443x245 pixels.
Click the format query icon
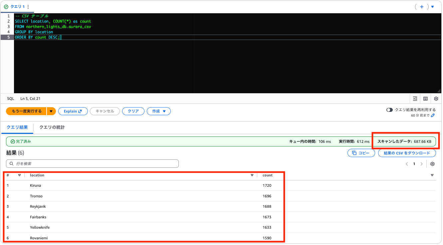click(x=415, y=99)
